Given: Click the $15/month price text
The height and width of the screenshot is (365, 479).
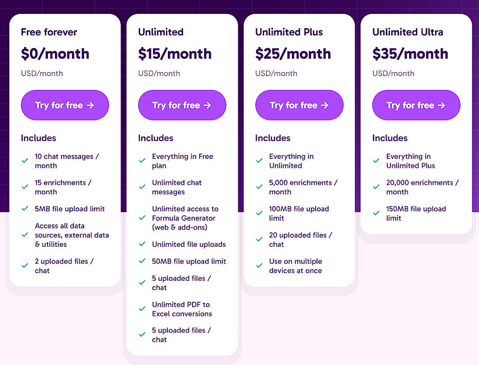Looking at the screenshot, I should [x=175, y=54].
